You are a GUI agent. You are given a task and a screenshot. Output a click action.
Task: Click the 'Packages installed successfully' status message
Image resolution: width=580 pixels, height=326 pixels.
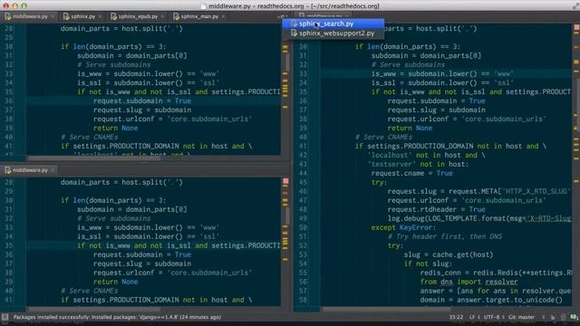pyautogui.click(x=117, y=317)
